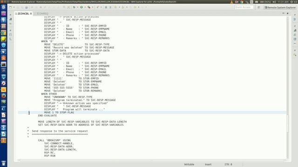Viewport: 298px width, 167px height.
Task: Restore the left minimized view stack
Action: tap(10, 14)
